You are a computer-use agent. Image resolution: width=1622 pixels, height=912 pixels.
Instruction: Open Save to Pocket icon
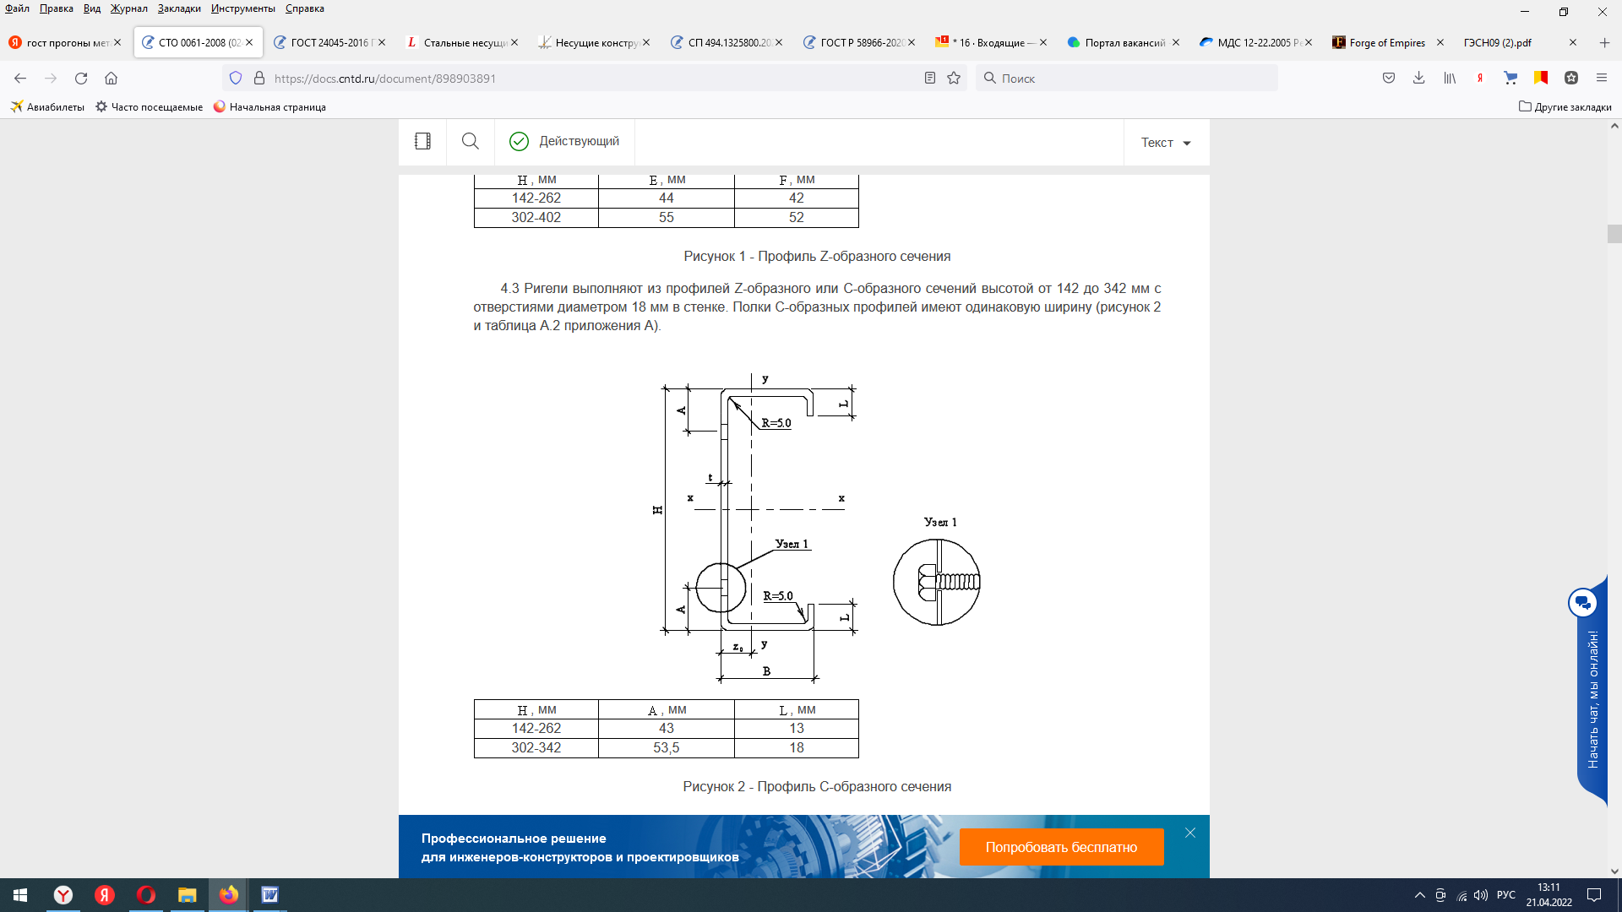[x=1389, y=78]
